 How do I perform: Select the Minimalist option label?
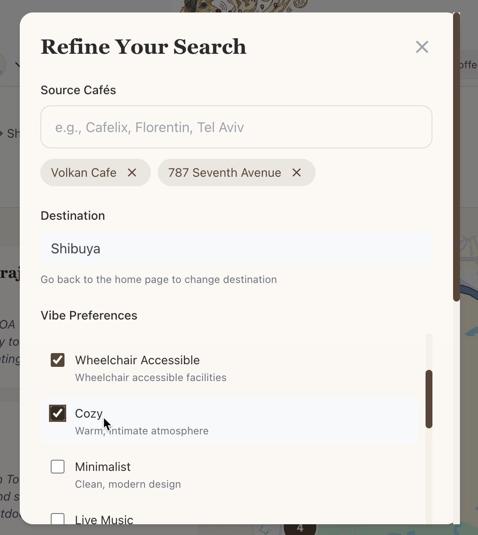(103, 467)
